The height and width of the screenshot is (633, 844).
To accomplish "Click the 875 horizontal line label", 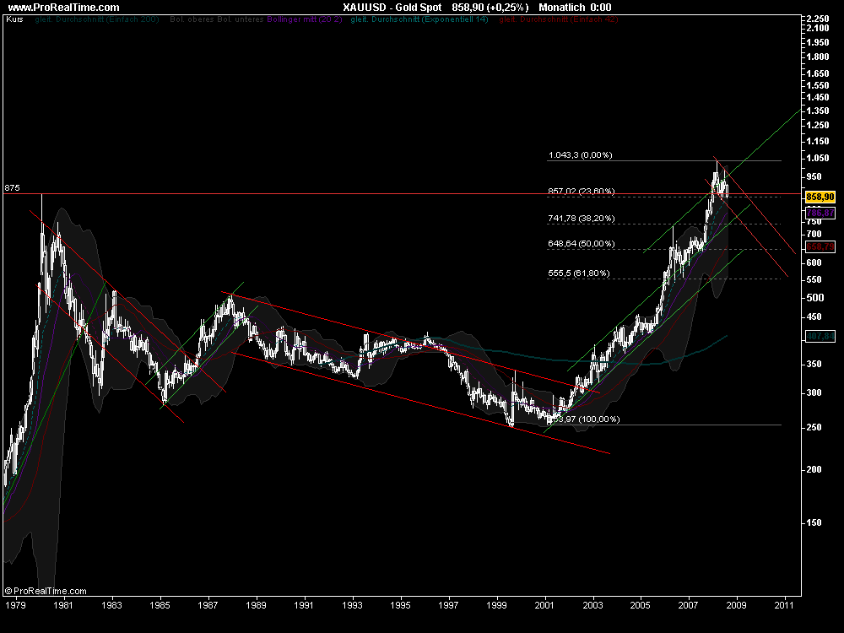I will (12, 188).
